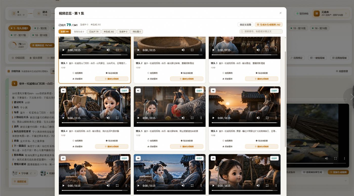Toggle 标注待处理 for 镜头 6
The width and height of the screenshot is (354, 196).
(x=262, y=141)
